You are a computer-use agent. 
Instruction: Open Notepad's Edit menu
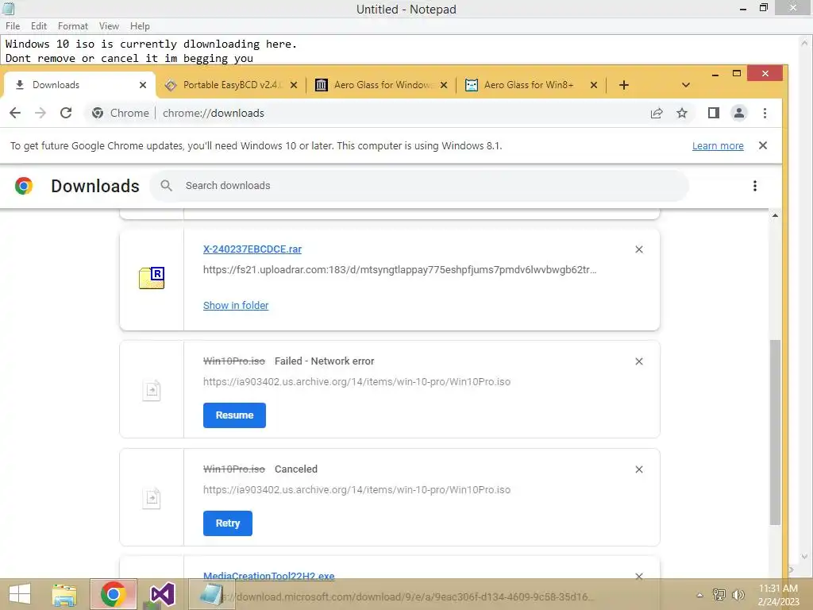[39, 26]
